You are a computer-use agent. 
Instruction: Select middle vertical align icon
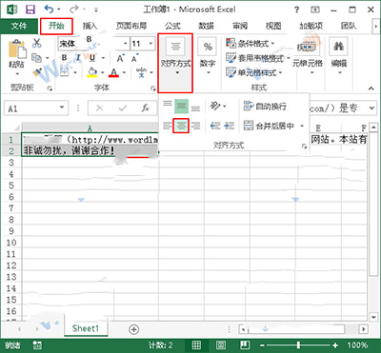[x=181, y=107]
